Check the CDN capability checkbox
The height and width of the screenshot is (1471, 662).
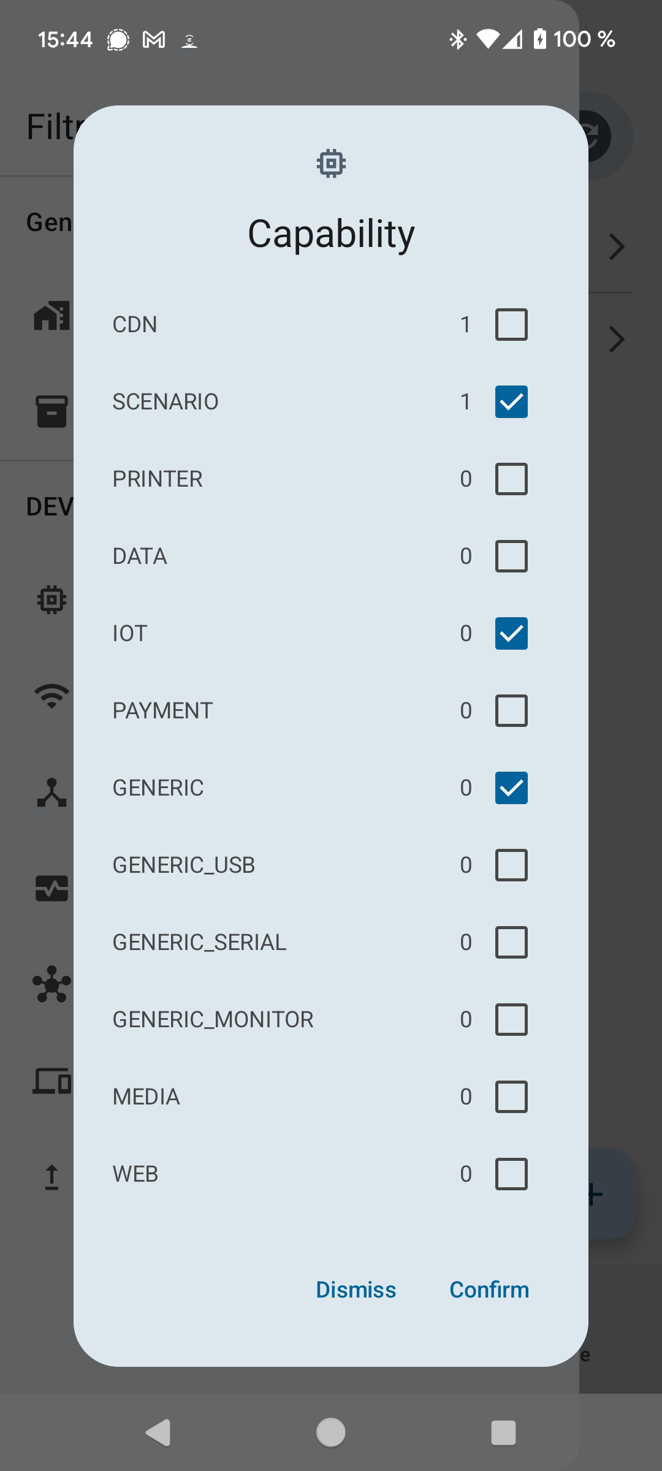pyautogui.click(x=511, y=324)
